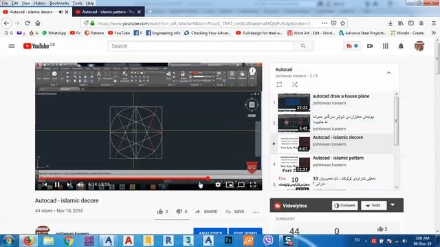Open more actions ellipsis under video
The image size is (440, 247).
[x=255, y=212]
